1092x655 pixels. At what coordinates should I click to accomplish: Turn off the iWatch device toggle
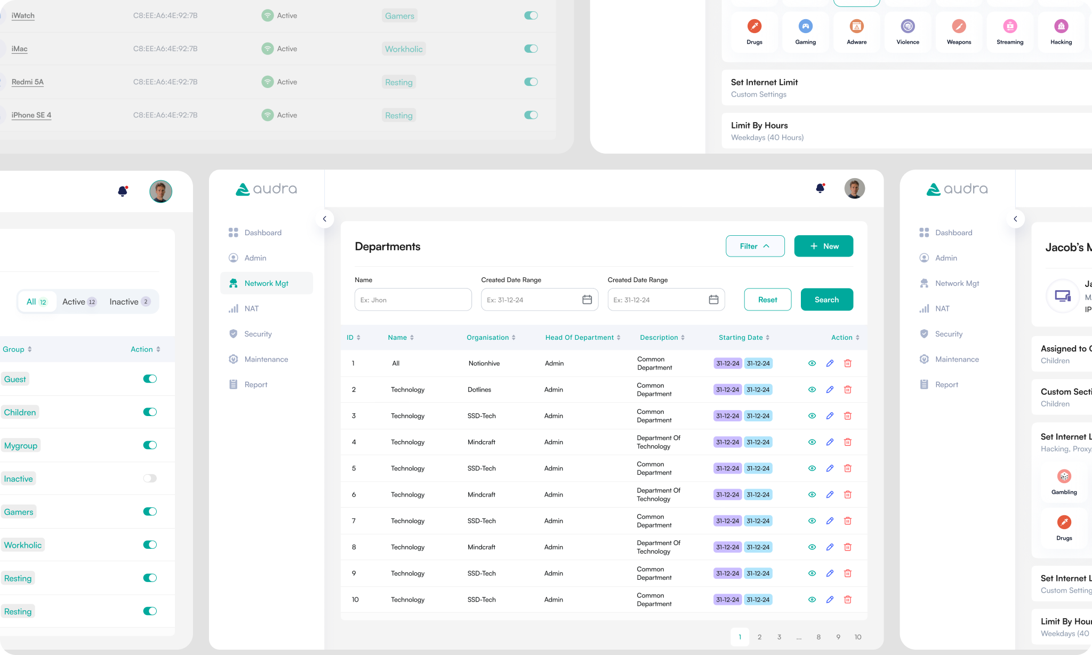point(531,15)
